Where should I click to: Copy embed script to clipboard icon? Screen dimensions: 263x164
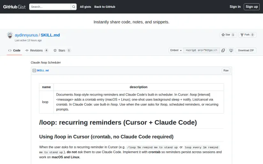(223, 50)
